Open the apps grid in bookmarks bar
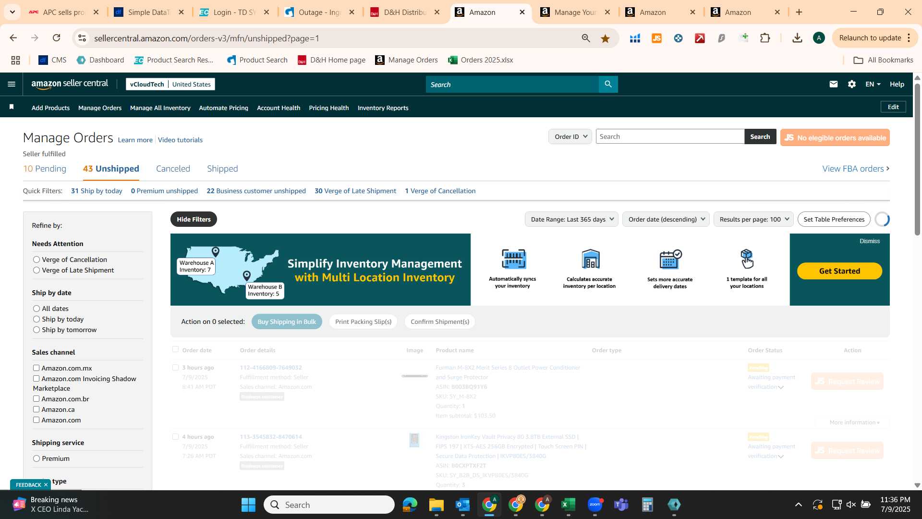Image resolution: width=922 pixels, height=519 pixels. tap(15, 60)
